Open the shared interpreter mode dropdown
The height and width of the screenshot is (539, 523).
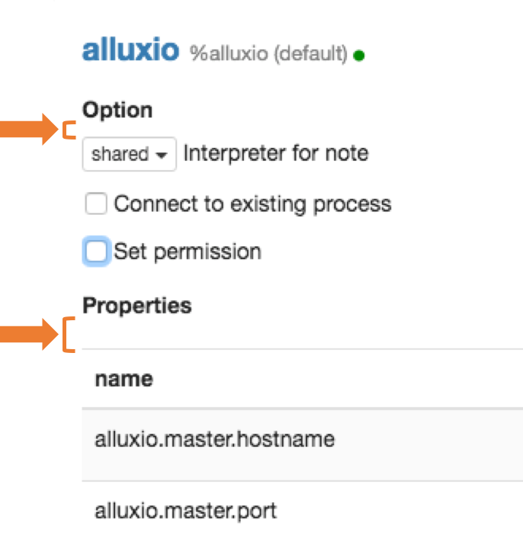(x=129, y=154)
